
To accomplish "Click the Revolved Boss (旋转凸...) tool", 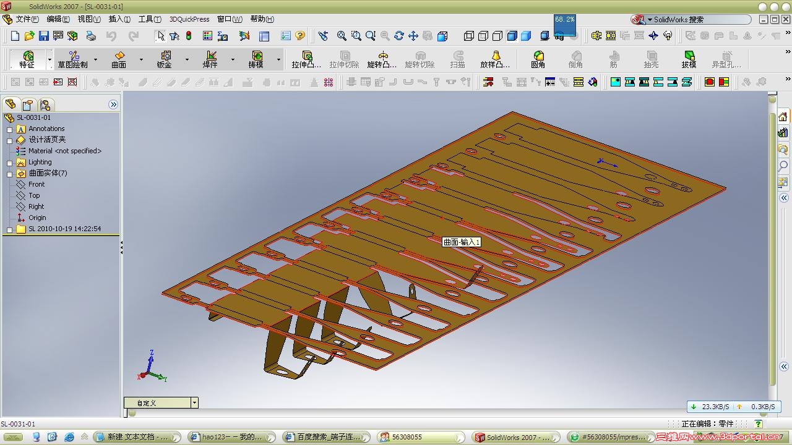I will point(382,59).
